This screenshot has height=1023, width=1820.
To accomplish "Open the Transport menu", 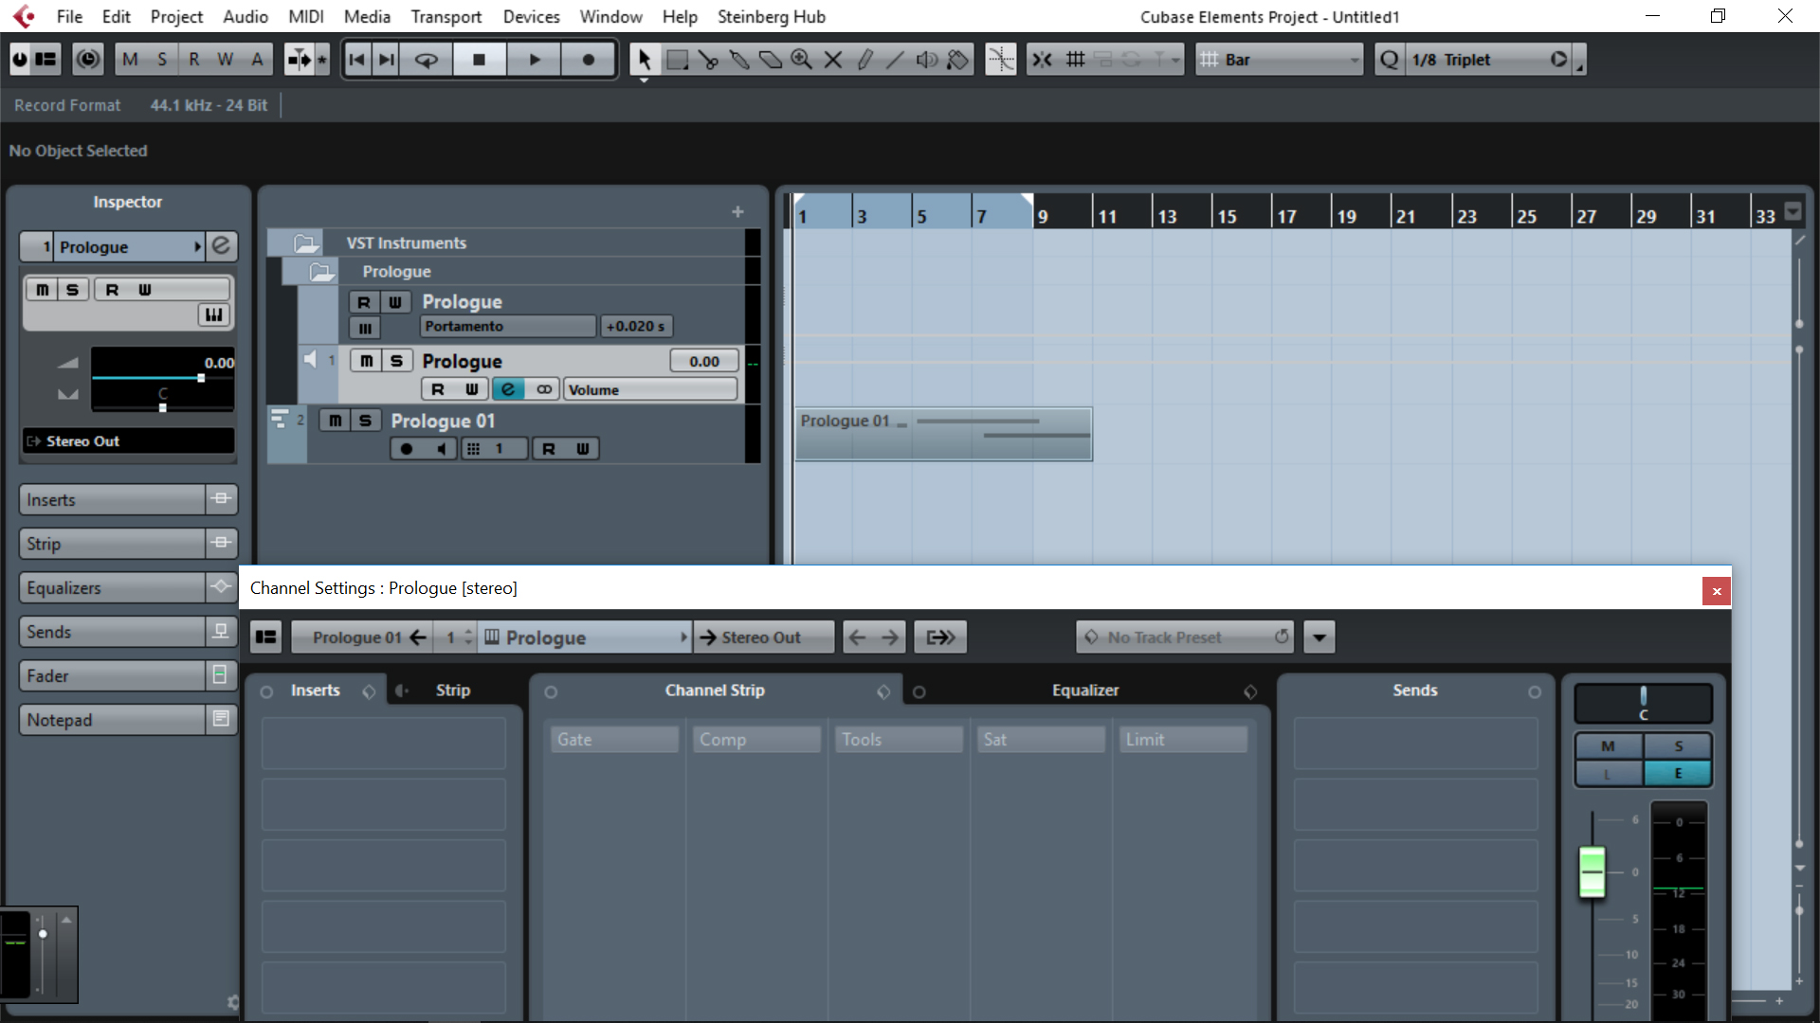I will coord(446,16).
